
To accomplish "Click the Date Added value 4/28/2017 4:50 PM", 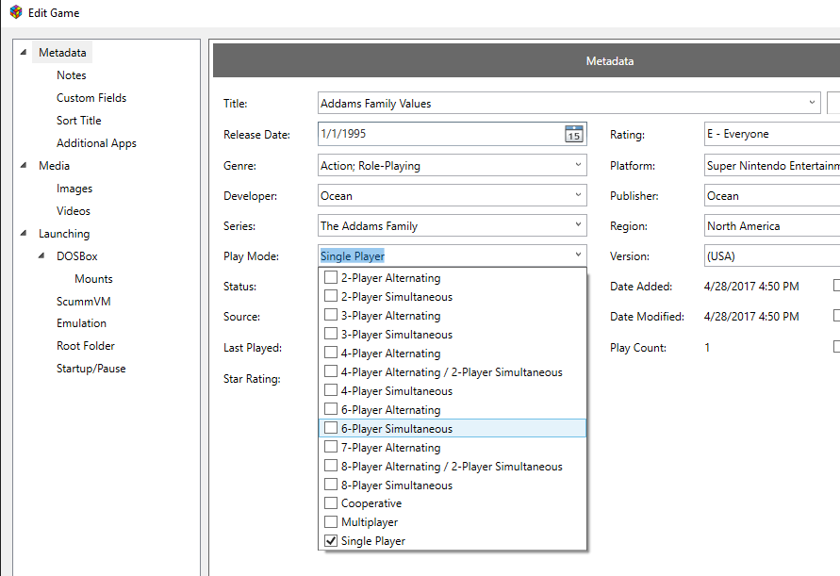I will 751,287.
